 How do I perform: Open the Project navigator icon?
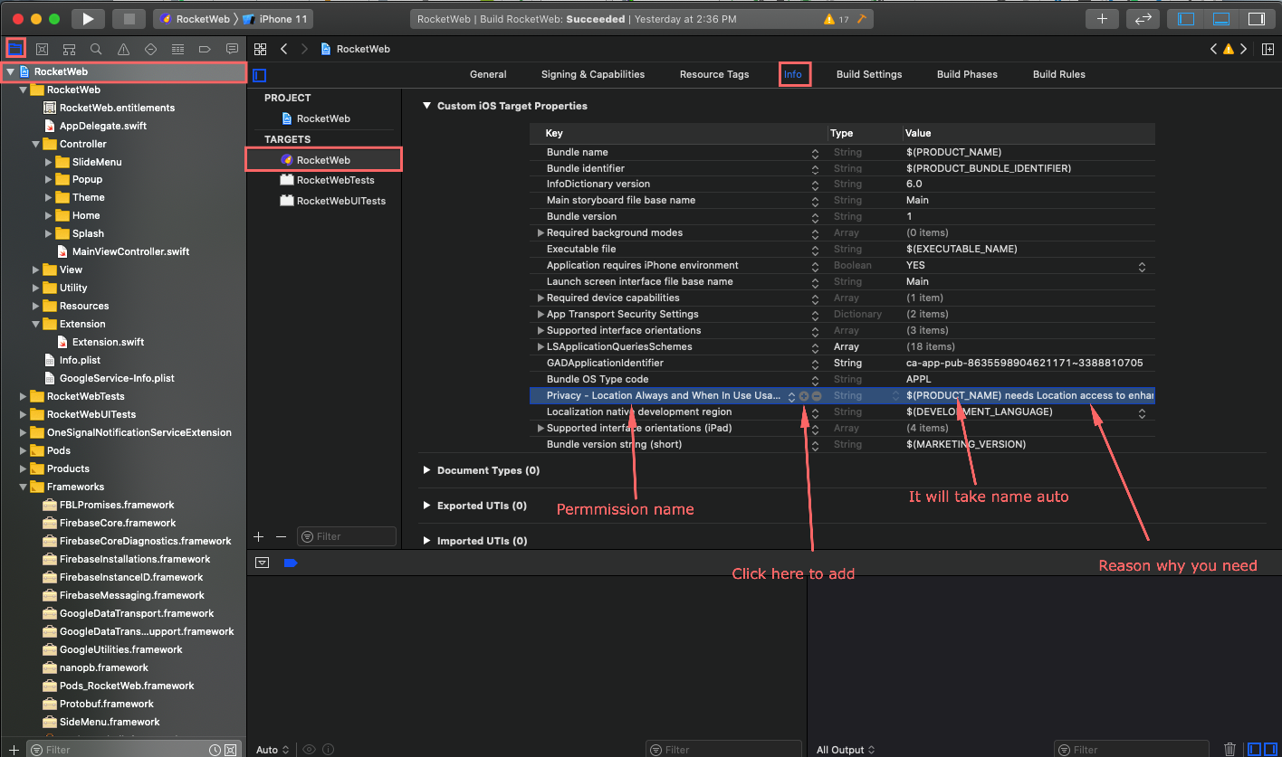coord(16,48)
